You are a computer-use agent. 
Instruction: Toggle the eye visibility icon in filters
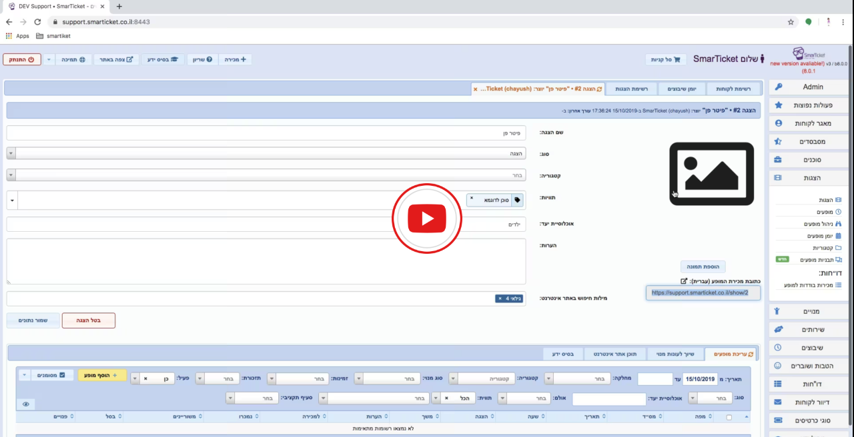(x=26, y=404)
